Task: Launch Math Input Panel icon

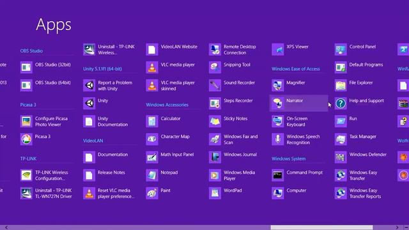Action: pyautogui.click(x=152, y=157)
